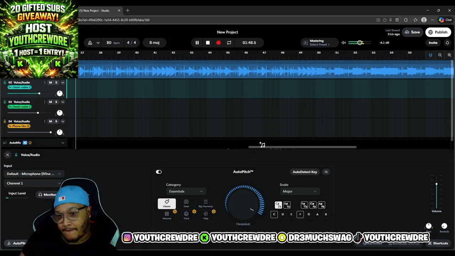This screenshot has height=256, width=455.
Task: Open the Scale Major dropdown
Action: pyautogui.click(x=299, y=192)
